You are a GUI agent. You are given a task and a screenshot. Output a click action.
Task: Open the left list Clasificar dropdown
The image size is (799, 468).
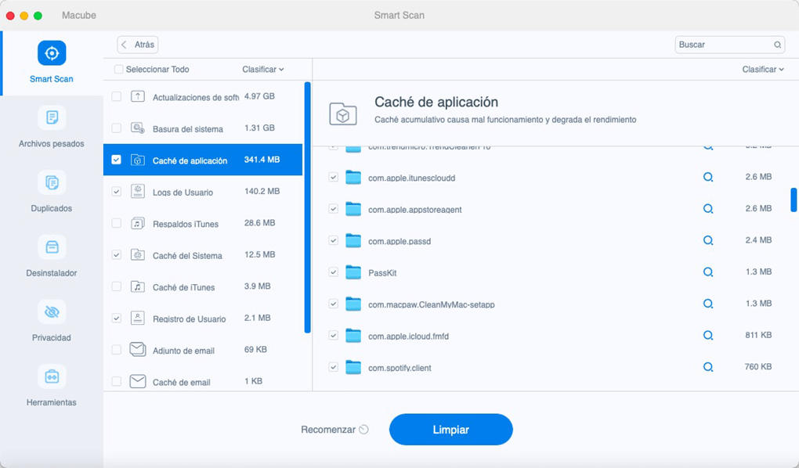263,69
